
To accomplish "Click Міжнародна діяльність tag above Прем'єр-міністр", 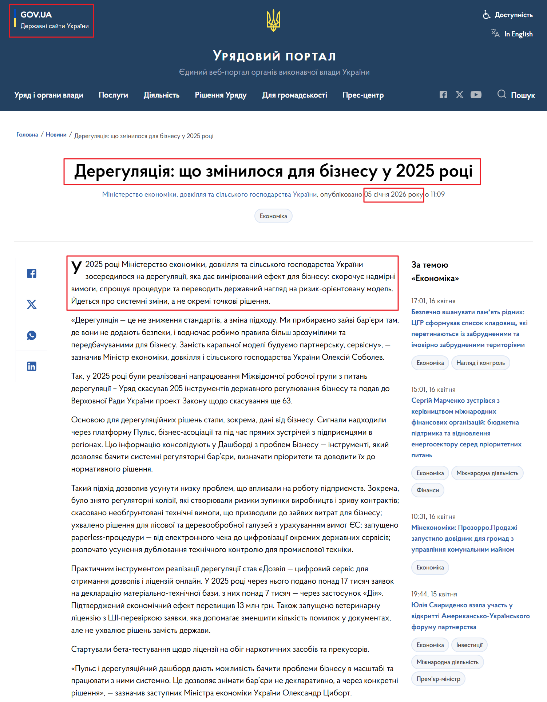I will click(447, 662).
